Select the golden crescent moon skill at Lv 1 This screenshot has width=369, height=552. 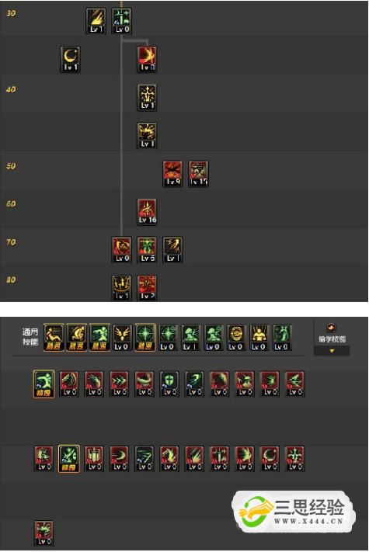click(70, 59)
